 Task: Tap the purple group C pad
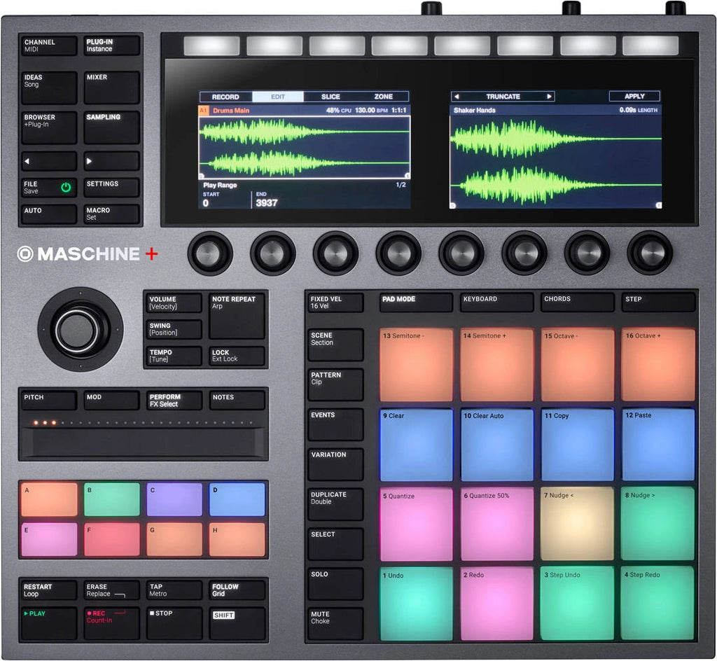click(174, 499)
